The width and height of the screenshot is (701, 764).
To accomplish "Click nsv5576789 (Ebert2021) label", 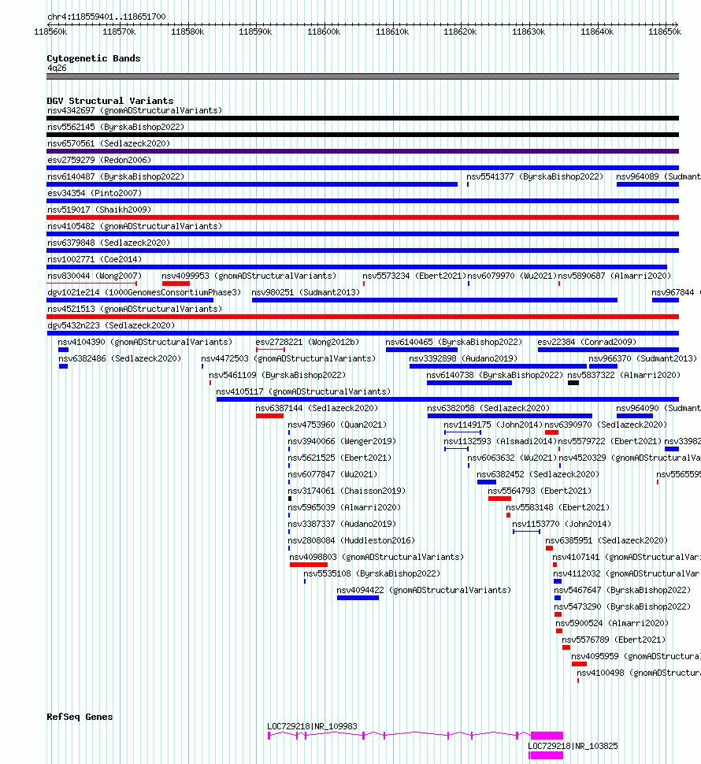I will [x=614, y=640].
